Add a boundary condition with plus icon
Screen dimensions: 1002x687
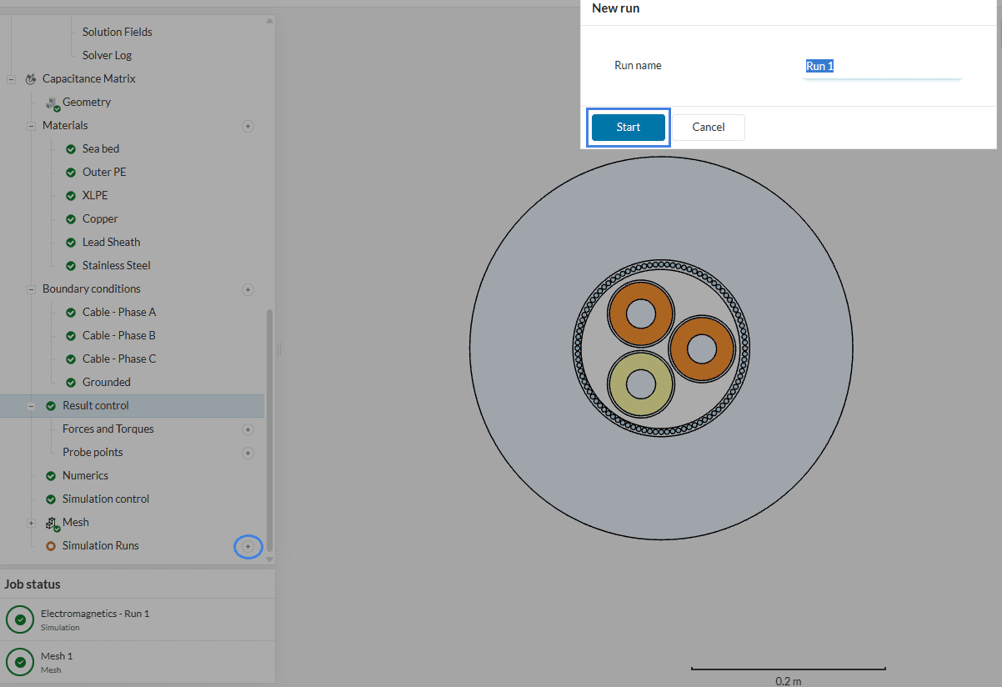(248, 289)
